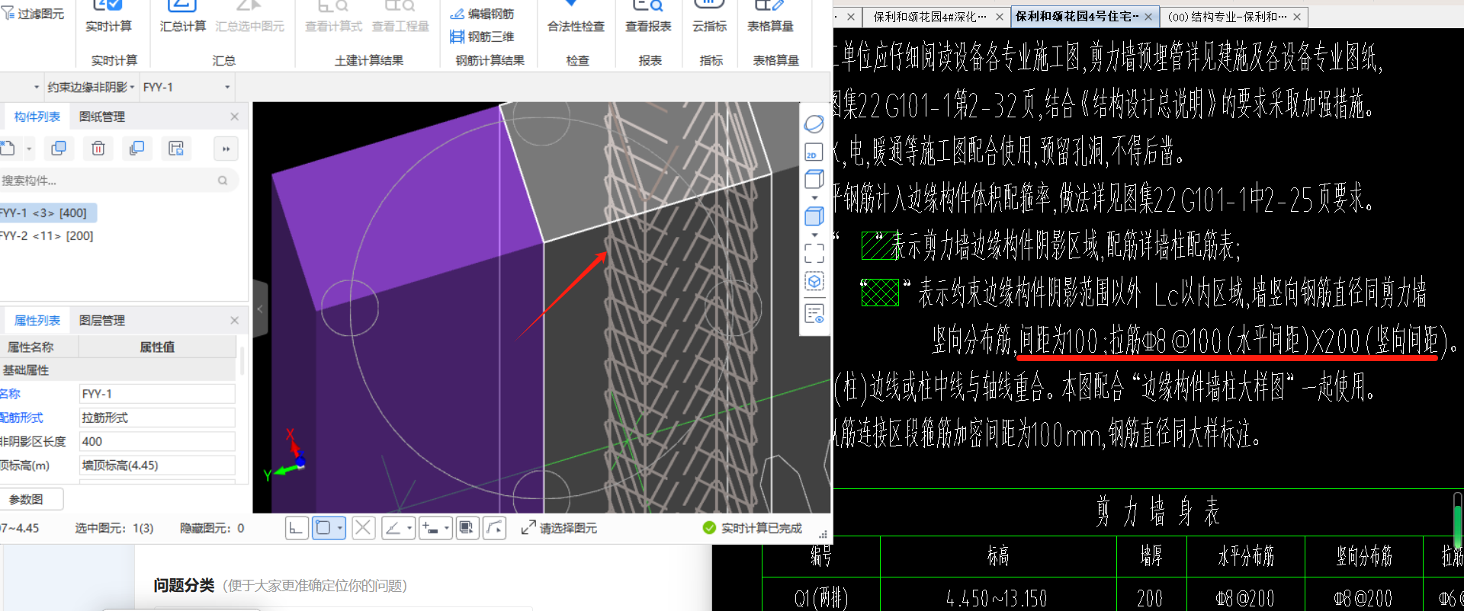Screen dimensions: 1464x611
Task: Close the 构件列表 panel
Action: tap(234, 117)
